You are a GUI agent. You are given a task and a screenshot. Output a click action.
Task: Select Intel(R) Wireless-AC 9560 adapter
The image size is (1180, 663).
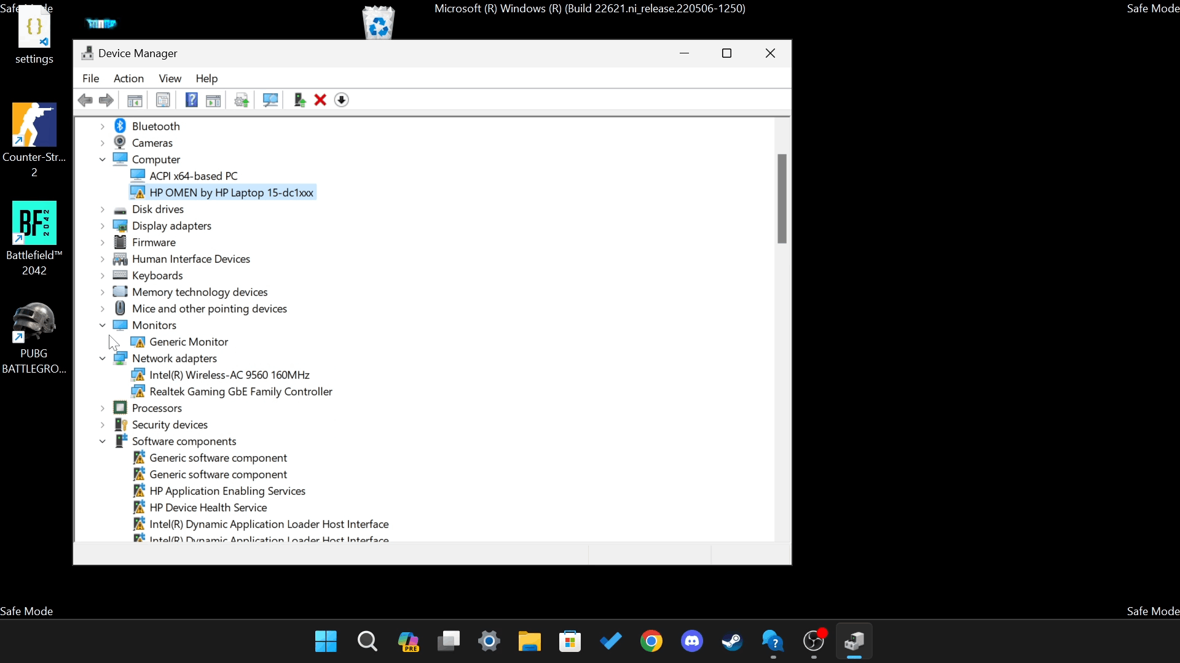[x=229, y=374]
